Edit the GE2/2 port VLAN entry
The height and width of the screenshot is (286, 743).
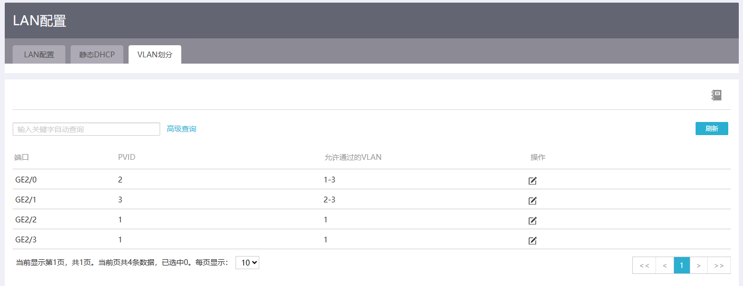click(533, 221)
